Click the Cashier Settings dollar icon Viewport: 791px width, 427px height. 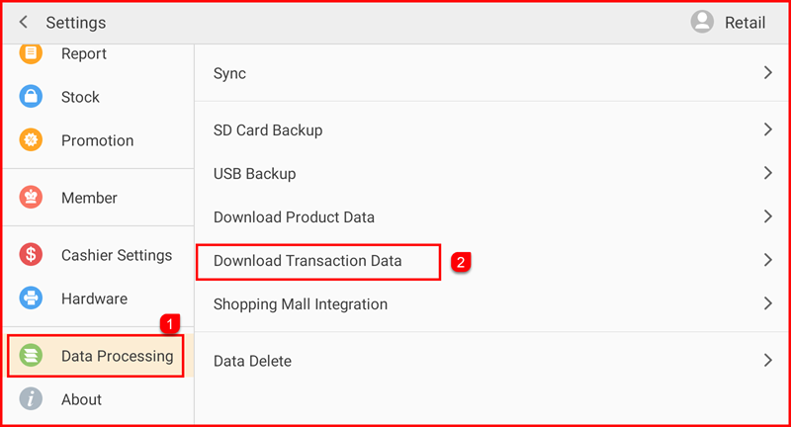point(32,255)
